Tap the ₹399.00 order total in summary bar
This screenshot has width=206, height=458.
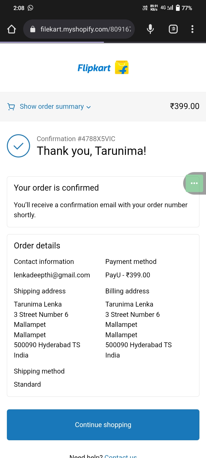pos(185,106)
